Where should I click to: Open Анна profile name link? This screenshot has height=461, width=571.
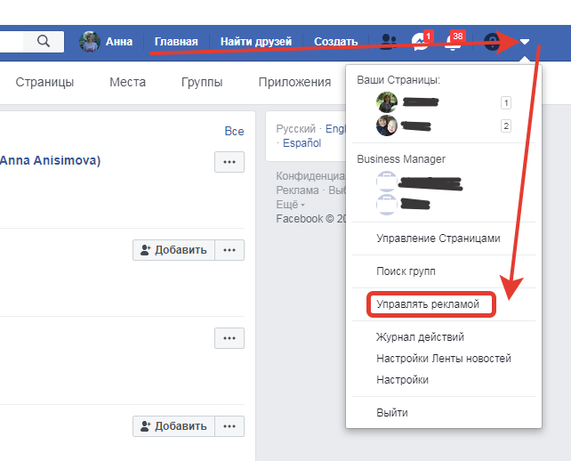pyautogui.click(x=118, y=42)
